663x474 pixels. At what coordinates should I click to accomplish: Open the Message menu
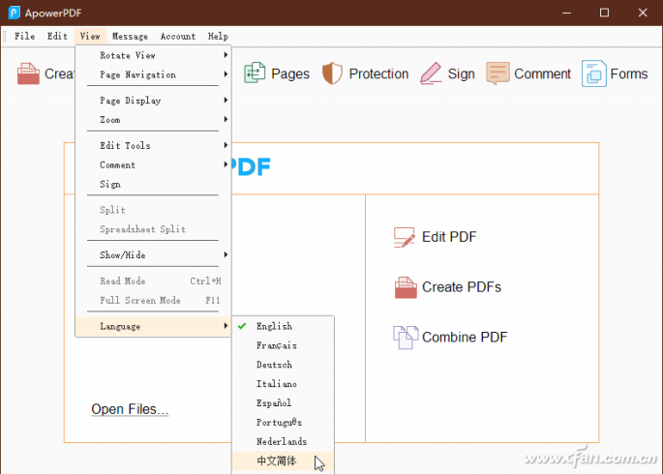click(130, 37)
